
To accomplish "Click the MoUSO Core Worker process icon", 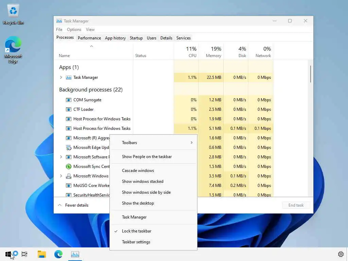I will [x=69, y=186].
